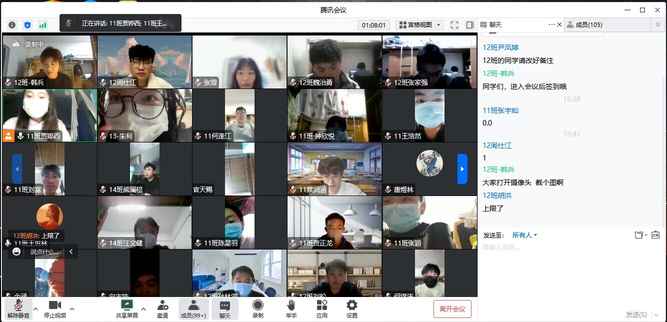Open 设置 settings gear

352,309
